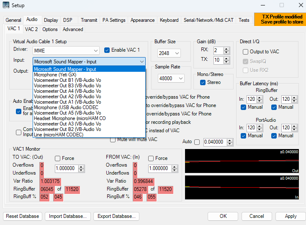Viewport: 306px width, 225px height.
Task: Choose Line (microHAM CODEC) input
Action: click(x=89, y=135)
